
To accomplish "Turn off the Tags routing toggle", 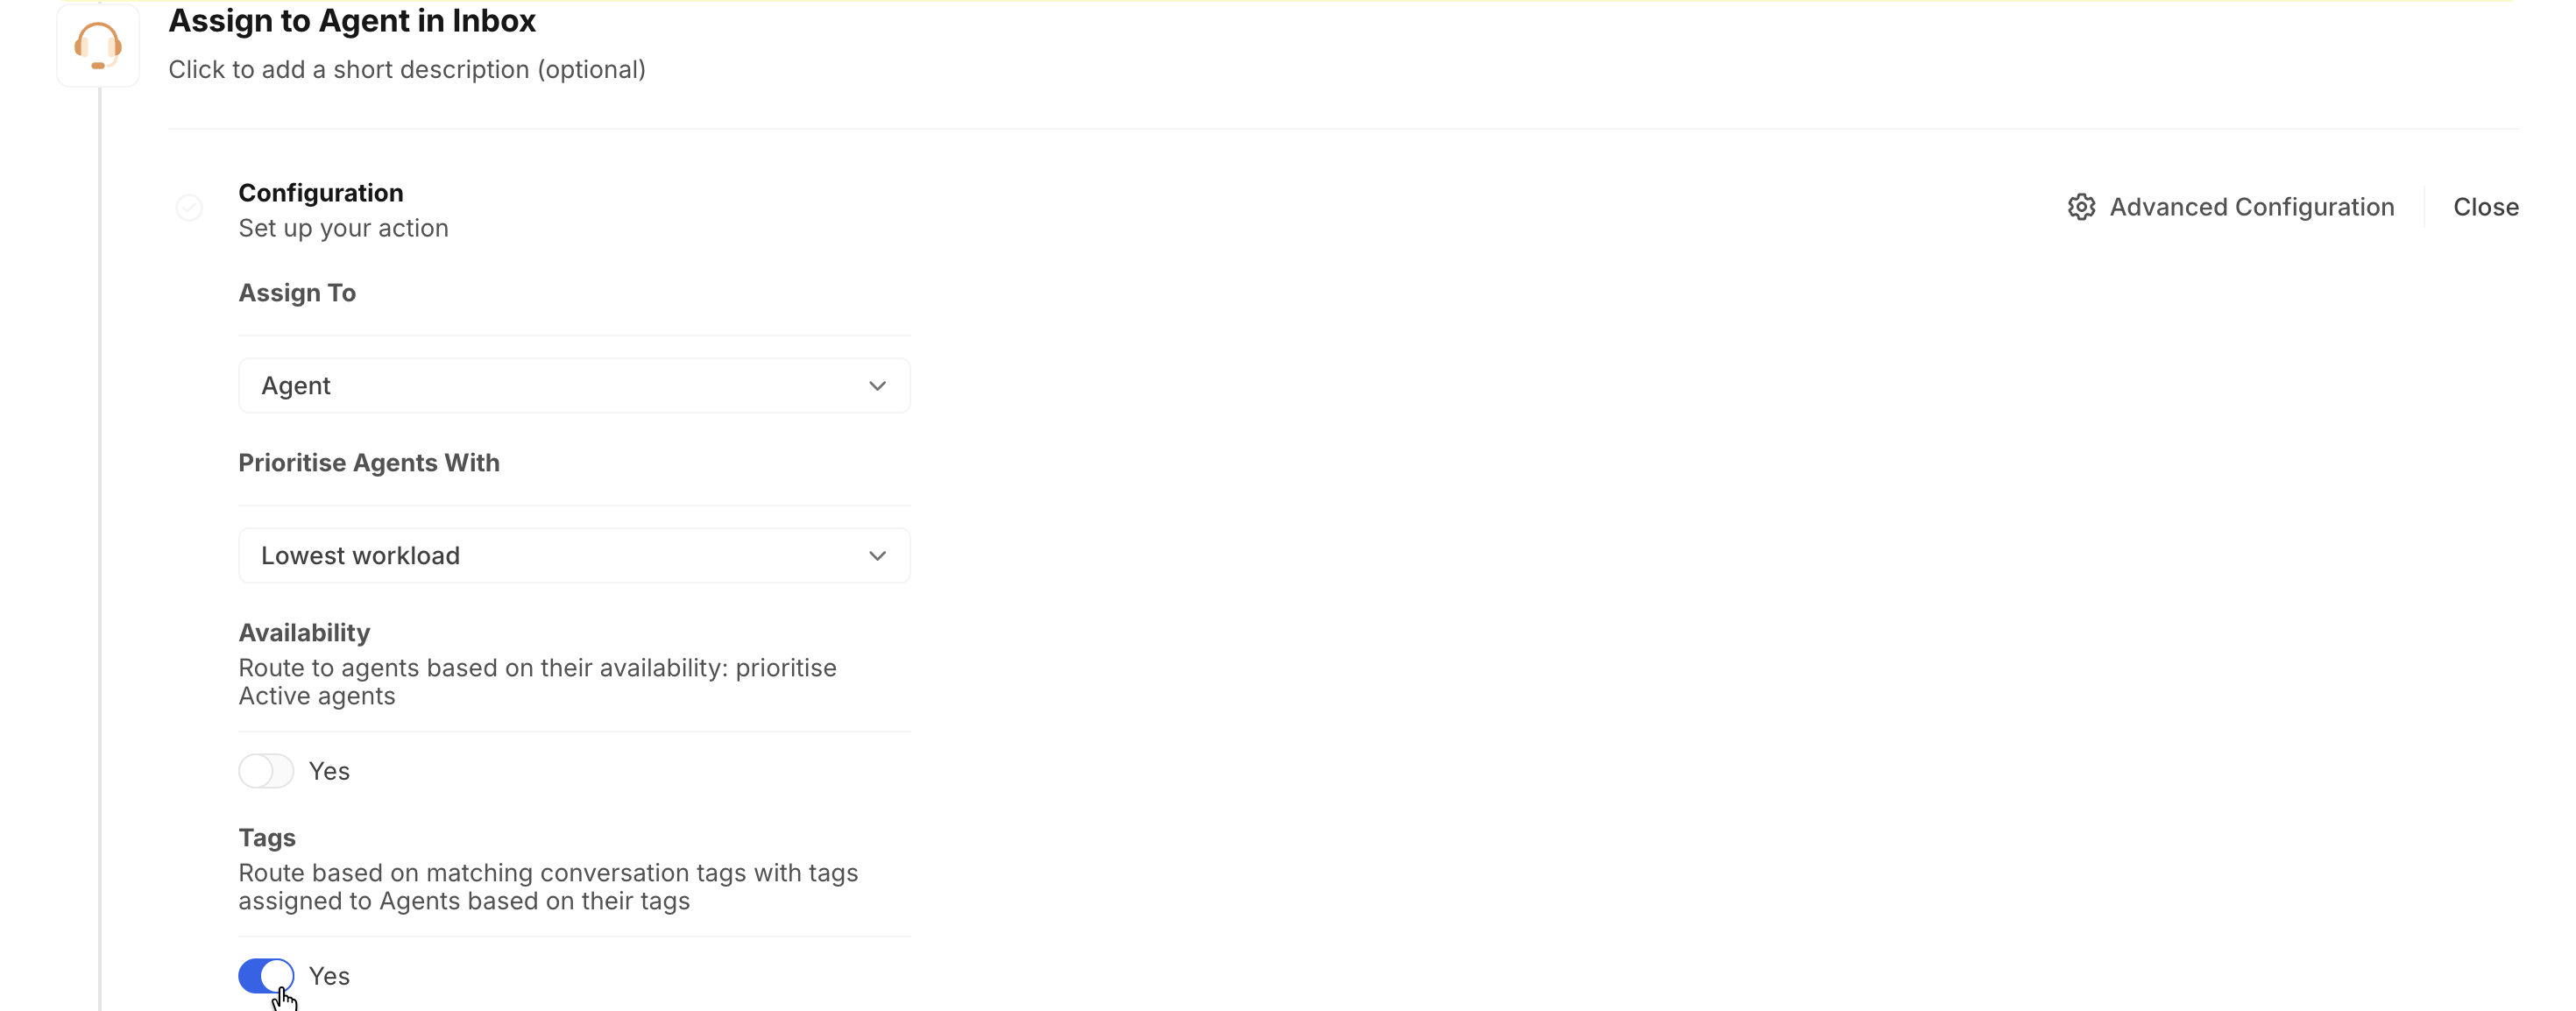I will click(x=266, y=975).
